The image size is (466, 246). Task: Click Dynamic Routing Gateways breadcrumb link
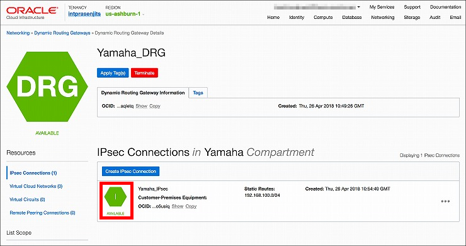point(62,33)
